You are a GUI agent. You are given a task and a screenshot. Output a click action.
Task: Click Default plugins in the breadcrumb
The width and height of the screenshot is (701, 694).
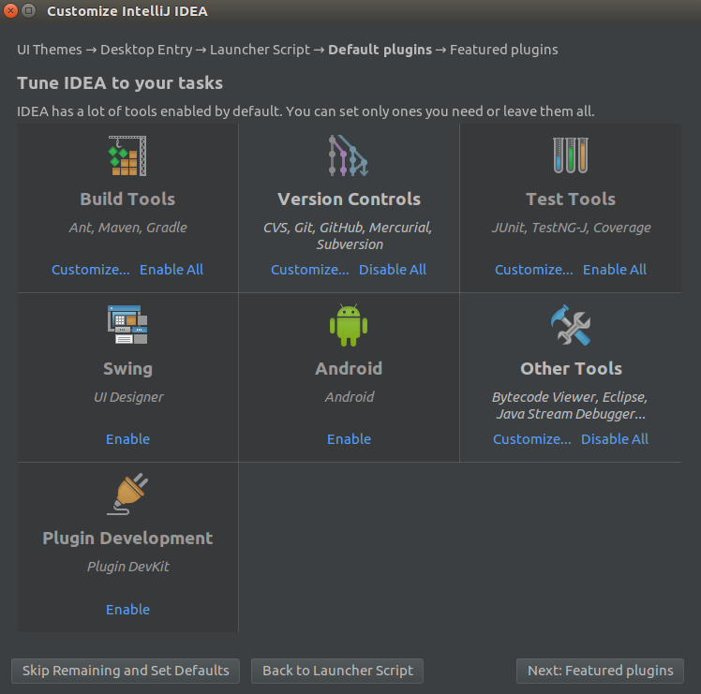[380, 50]
